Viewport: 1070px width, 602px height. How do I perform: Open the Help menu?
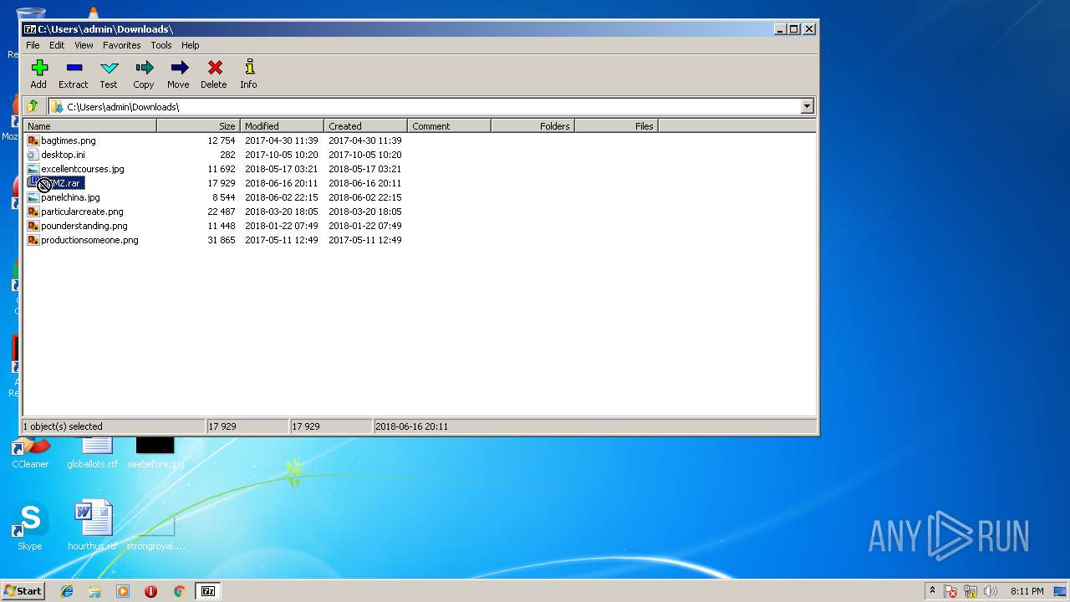click(x=191, y=45)
